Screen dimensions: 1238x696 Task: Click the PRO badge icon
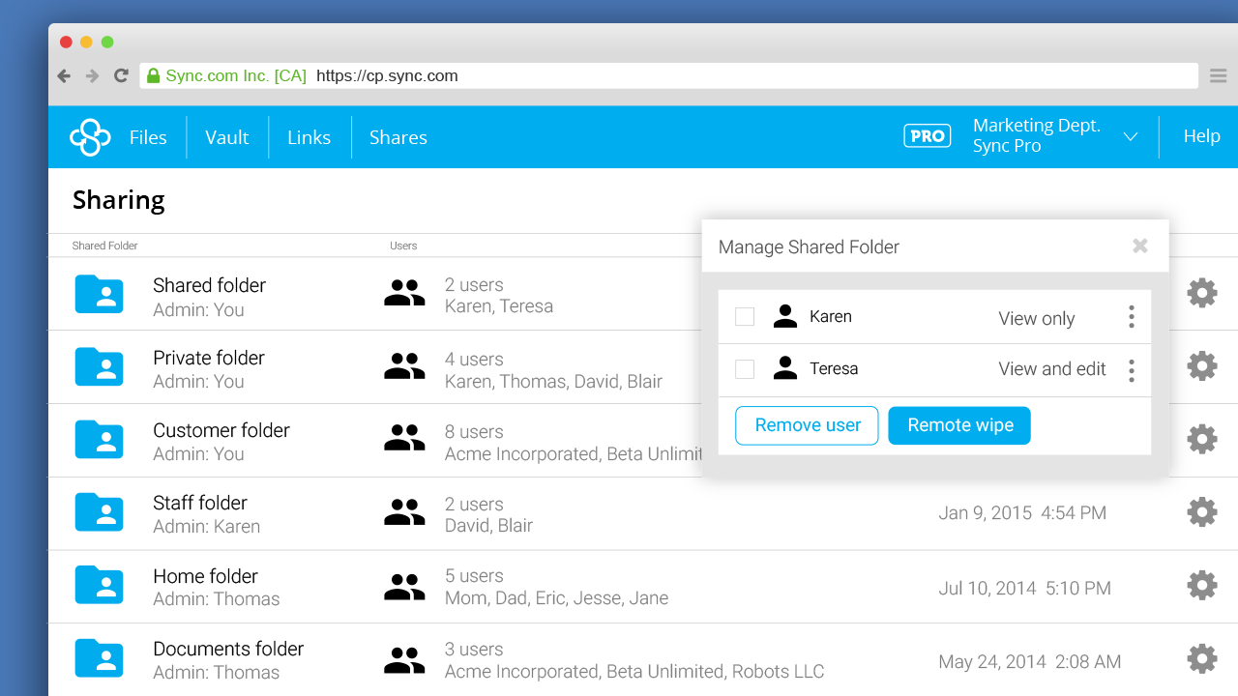point(926,135)
